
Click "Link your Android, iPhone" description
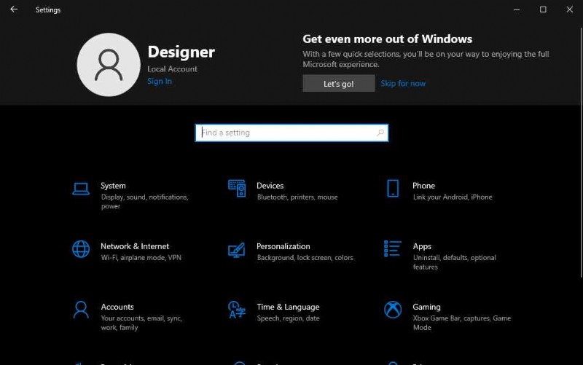[453, 197]
